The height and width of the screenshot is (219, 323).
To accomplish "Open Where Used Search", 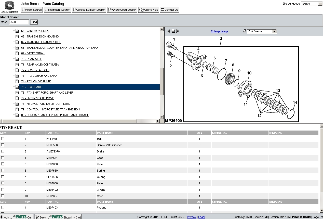I will click(122, 10).
